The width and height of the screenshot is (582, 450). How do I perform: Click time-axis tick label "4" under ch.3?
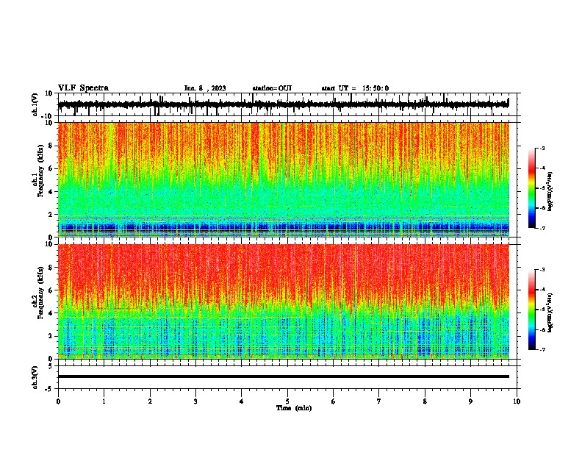point(242,401)
